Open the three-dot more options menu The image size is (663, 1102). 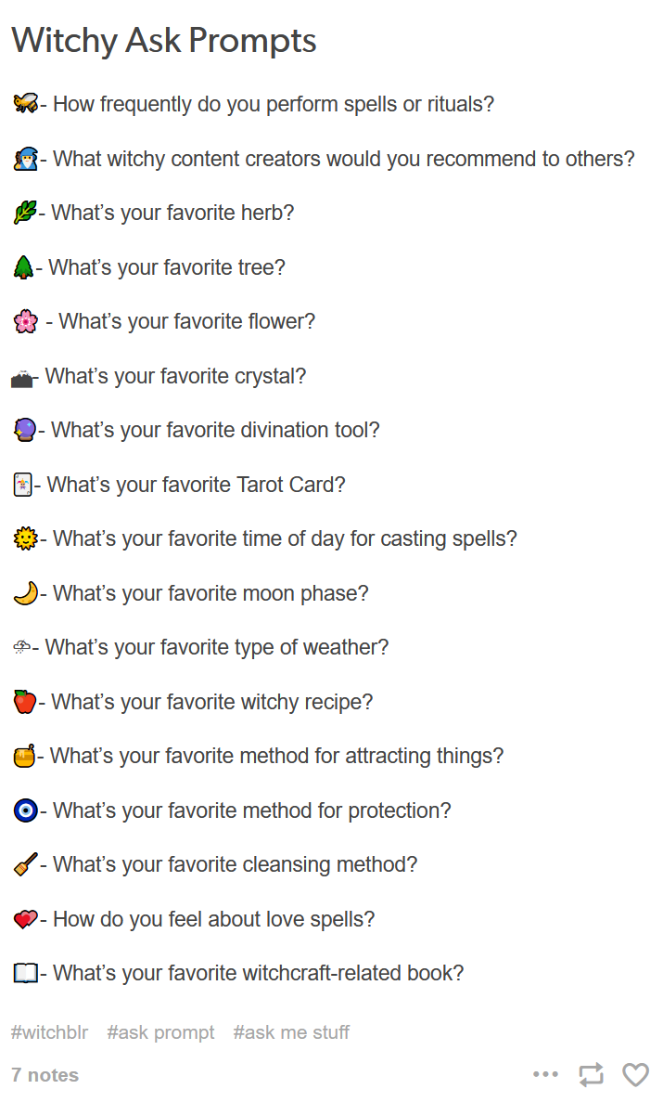tap(546, 1074)
